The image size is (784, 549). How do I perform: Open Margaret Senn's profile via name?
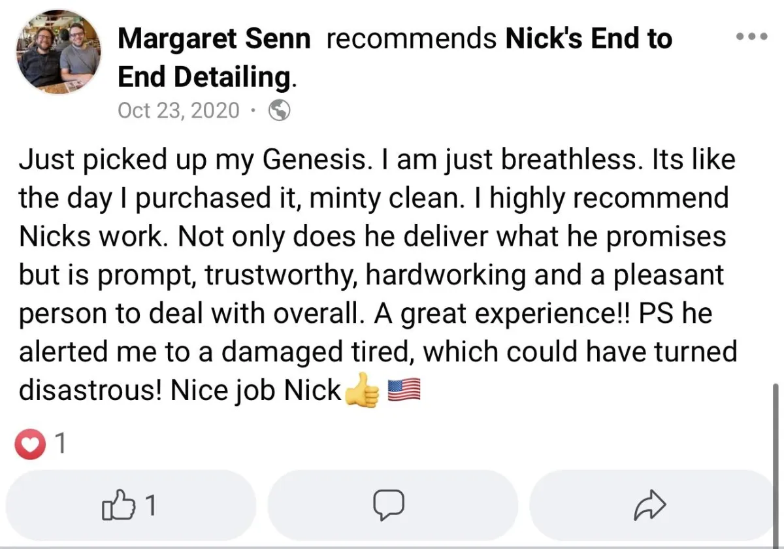click(214, 39)
